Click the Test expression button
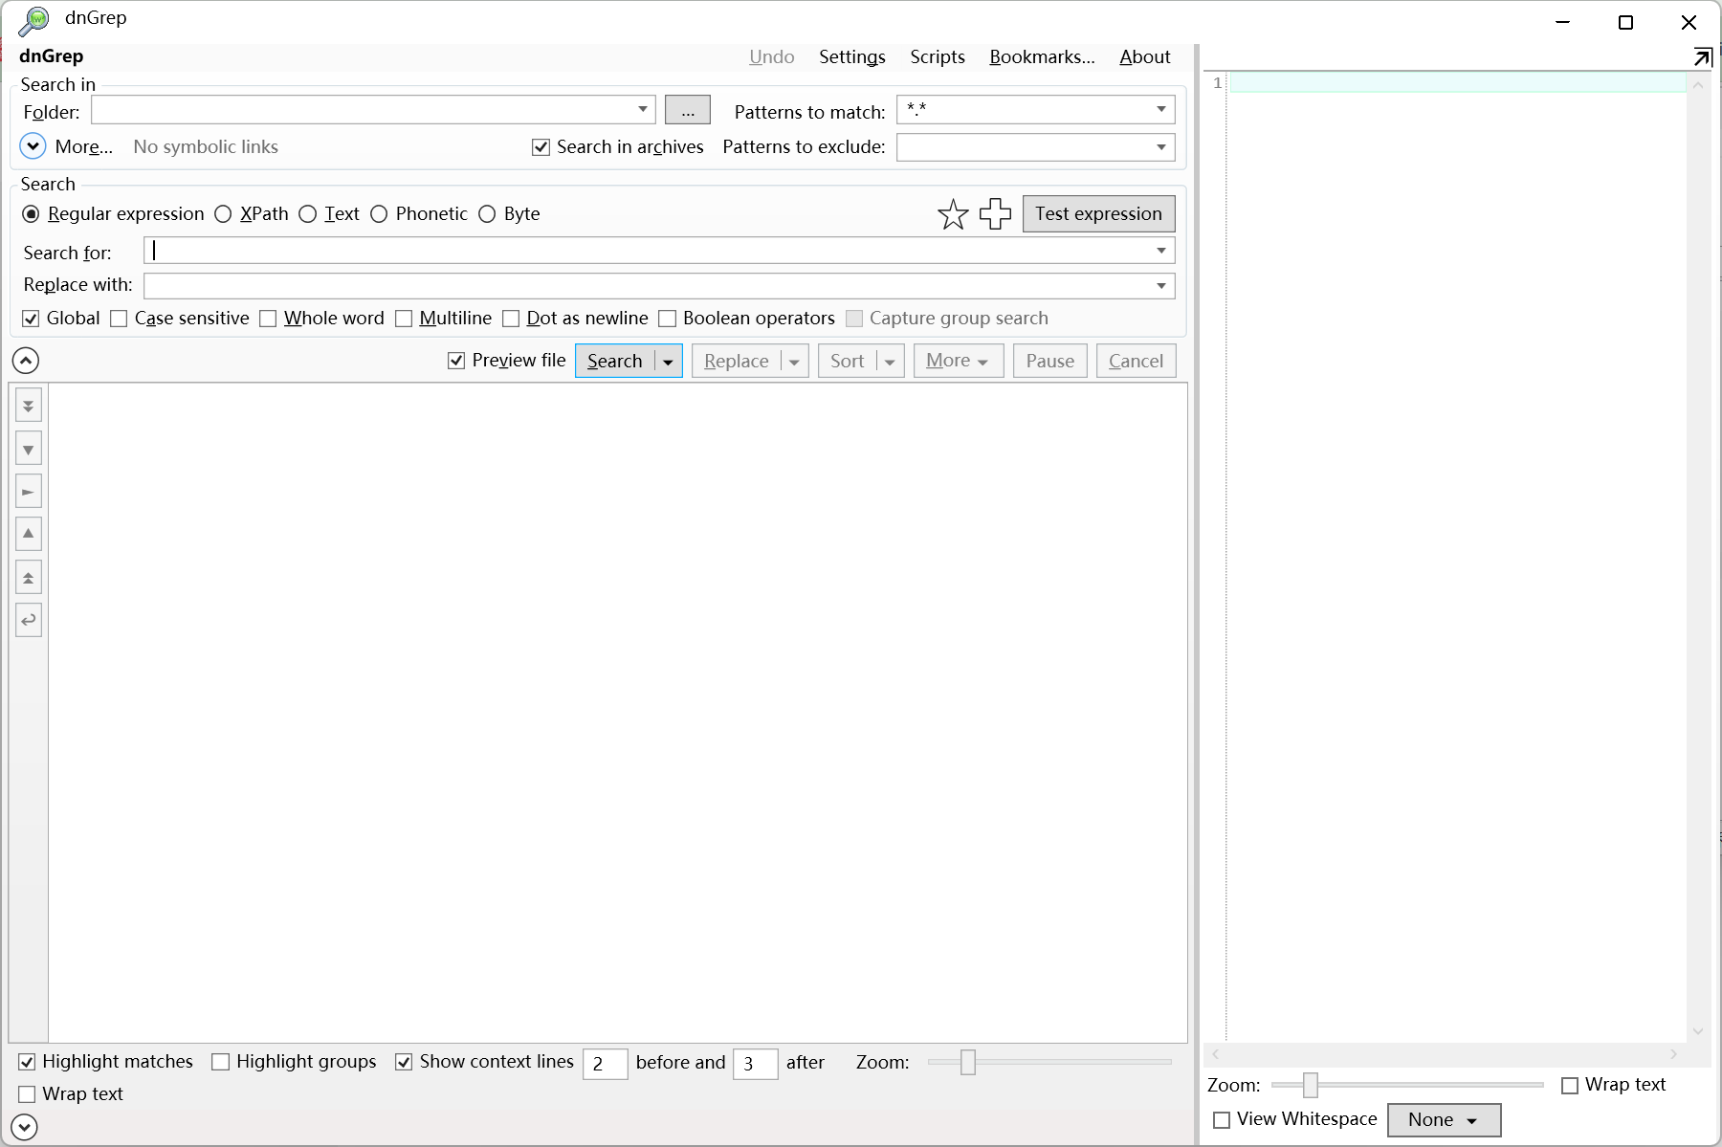Screen dimensions: 1722x1147 (x=1097, y=213)
